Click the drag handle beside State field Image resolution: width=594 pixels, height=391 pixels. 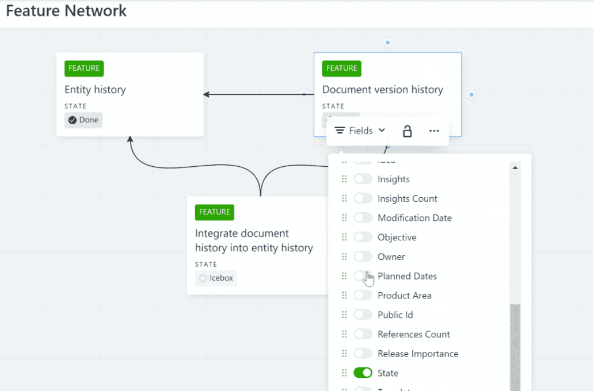tap(344, 373)
